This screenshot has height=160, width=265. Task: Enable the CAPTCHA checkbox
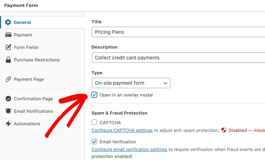94,122
